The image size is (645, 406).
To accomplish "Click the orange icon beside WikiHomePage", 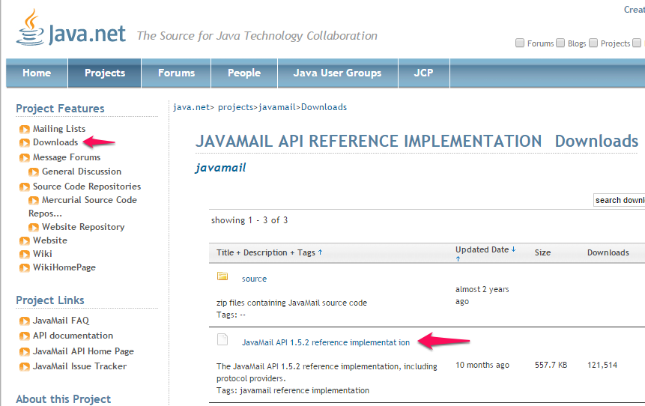I will click(25, 267).
